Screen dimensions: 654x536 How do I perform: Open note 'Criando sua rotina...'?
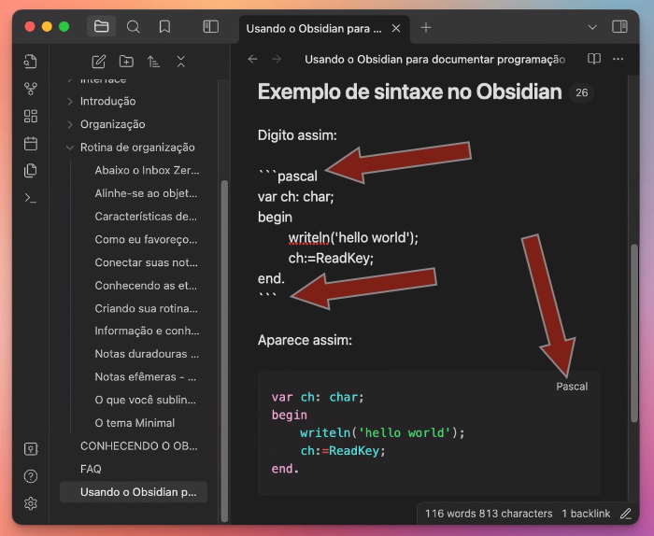click(146, 308)
